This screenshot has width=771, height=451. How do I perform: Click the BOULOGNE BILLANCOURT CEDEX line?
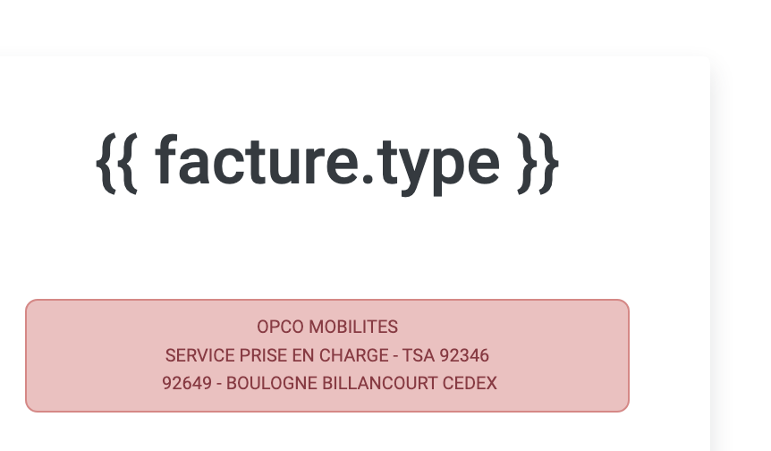tap(329, 383)
